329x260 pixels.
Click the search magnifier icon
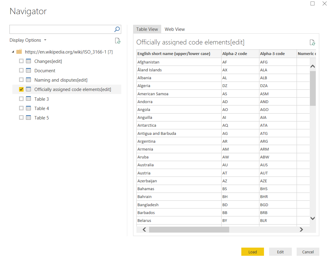click(117, 29)
